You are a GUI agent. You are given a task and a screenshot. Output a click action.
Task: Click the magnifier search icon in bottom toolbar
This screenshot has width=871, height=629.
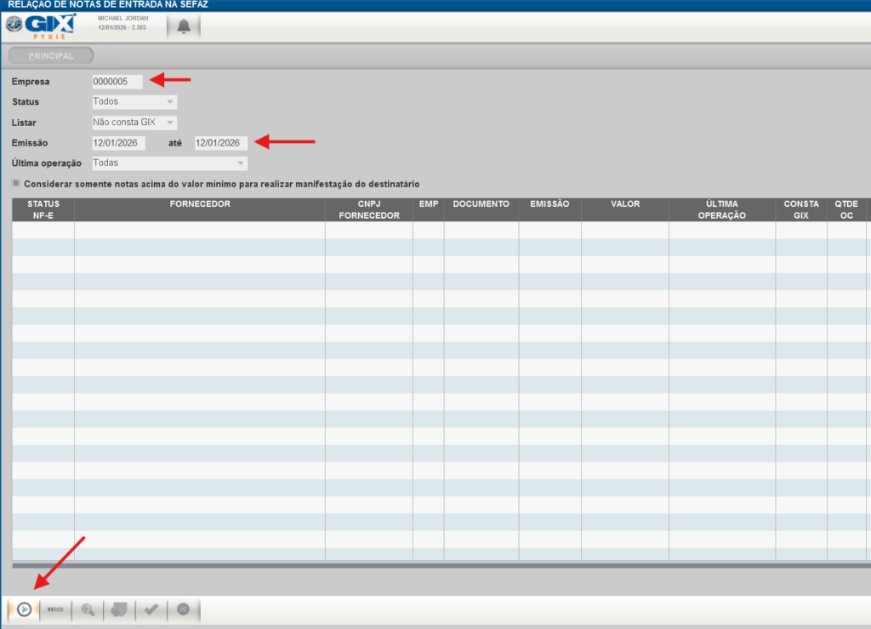coord(87,609)
